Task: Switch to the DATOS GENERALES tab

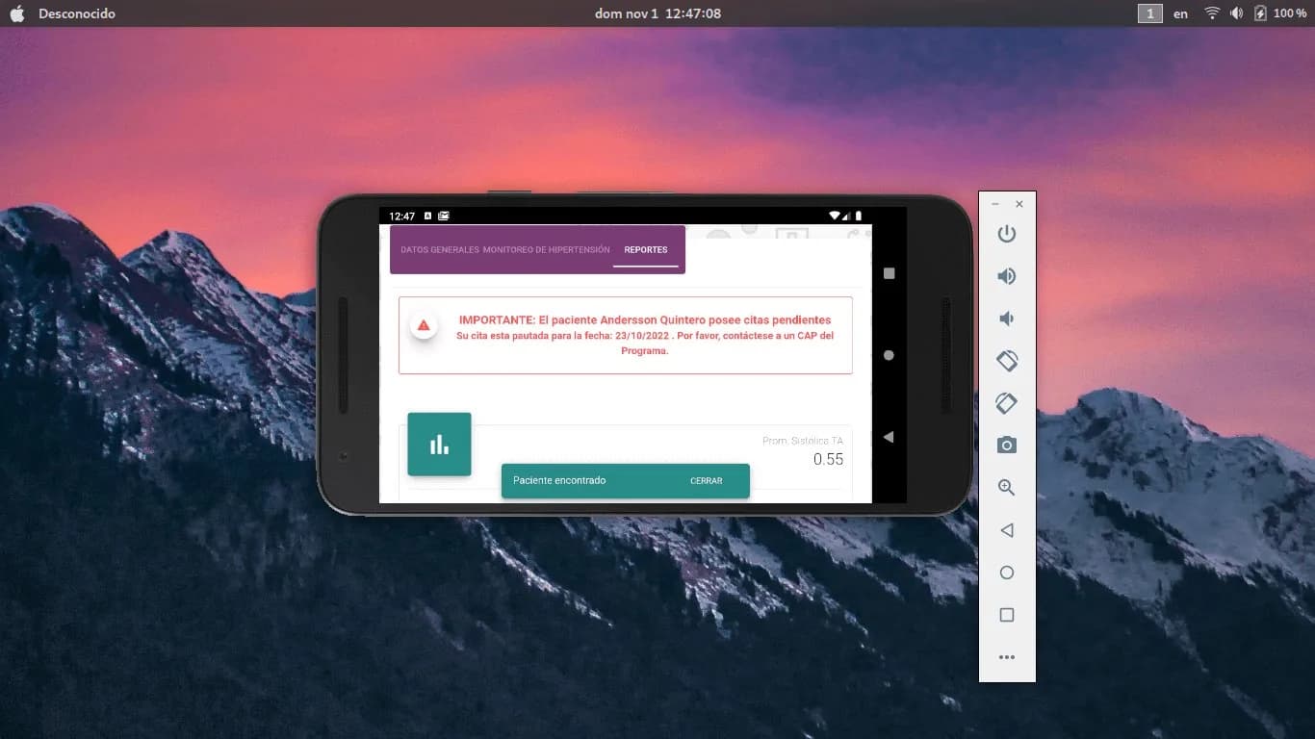Action: click(x=440, y=250)
